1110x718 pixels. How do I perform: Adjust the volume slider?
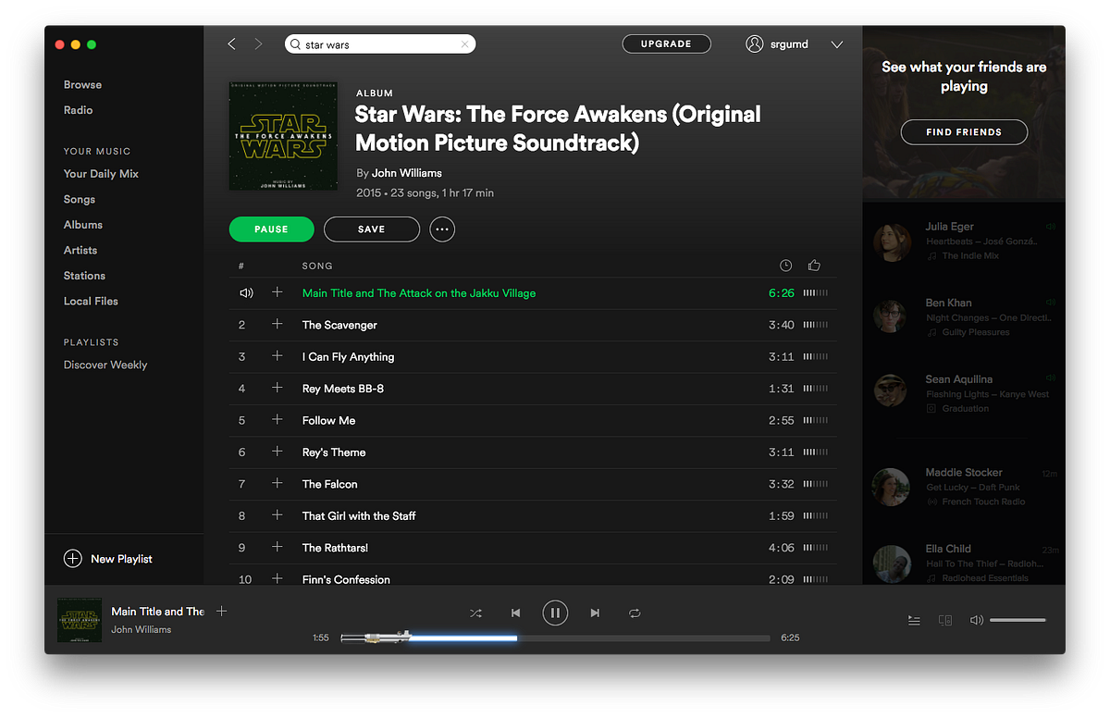tap(1017, 620)
